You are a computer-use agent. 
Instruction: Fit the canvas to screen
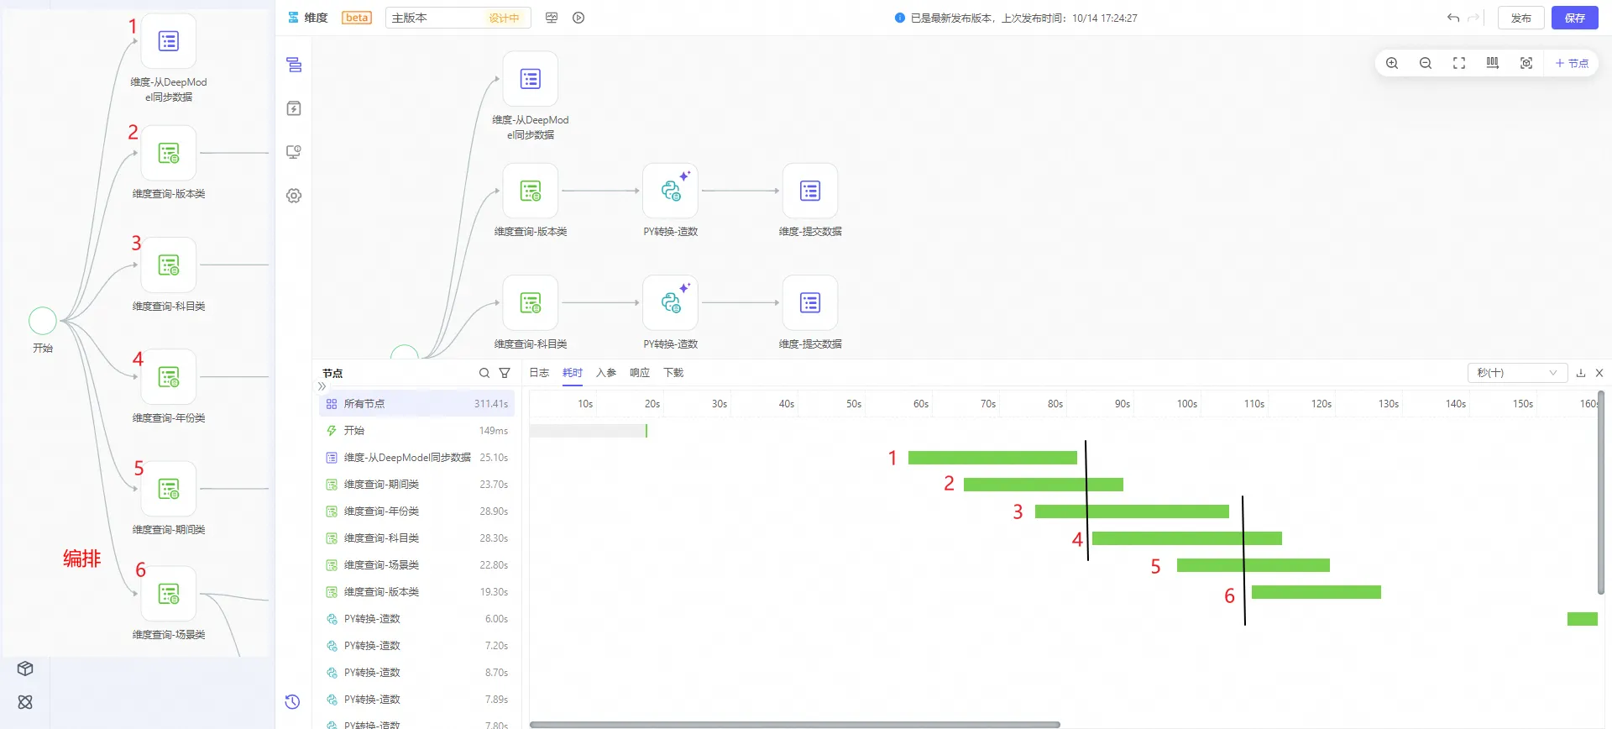tap(1459, 63)
